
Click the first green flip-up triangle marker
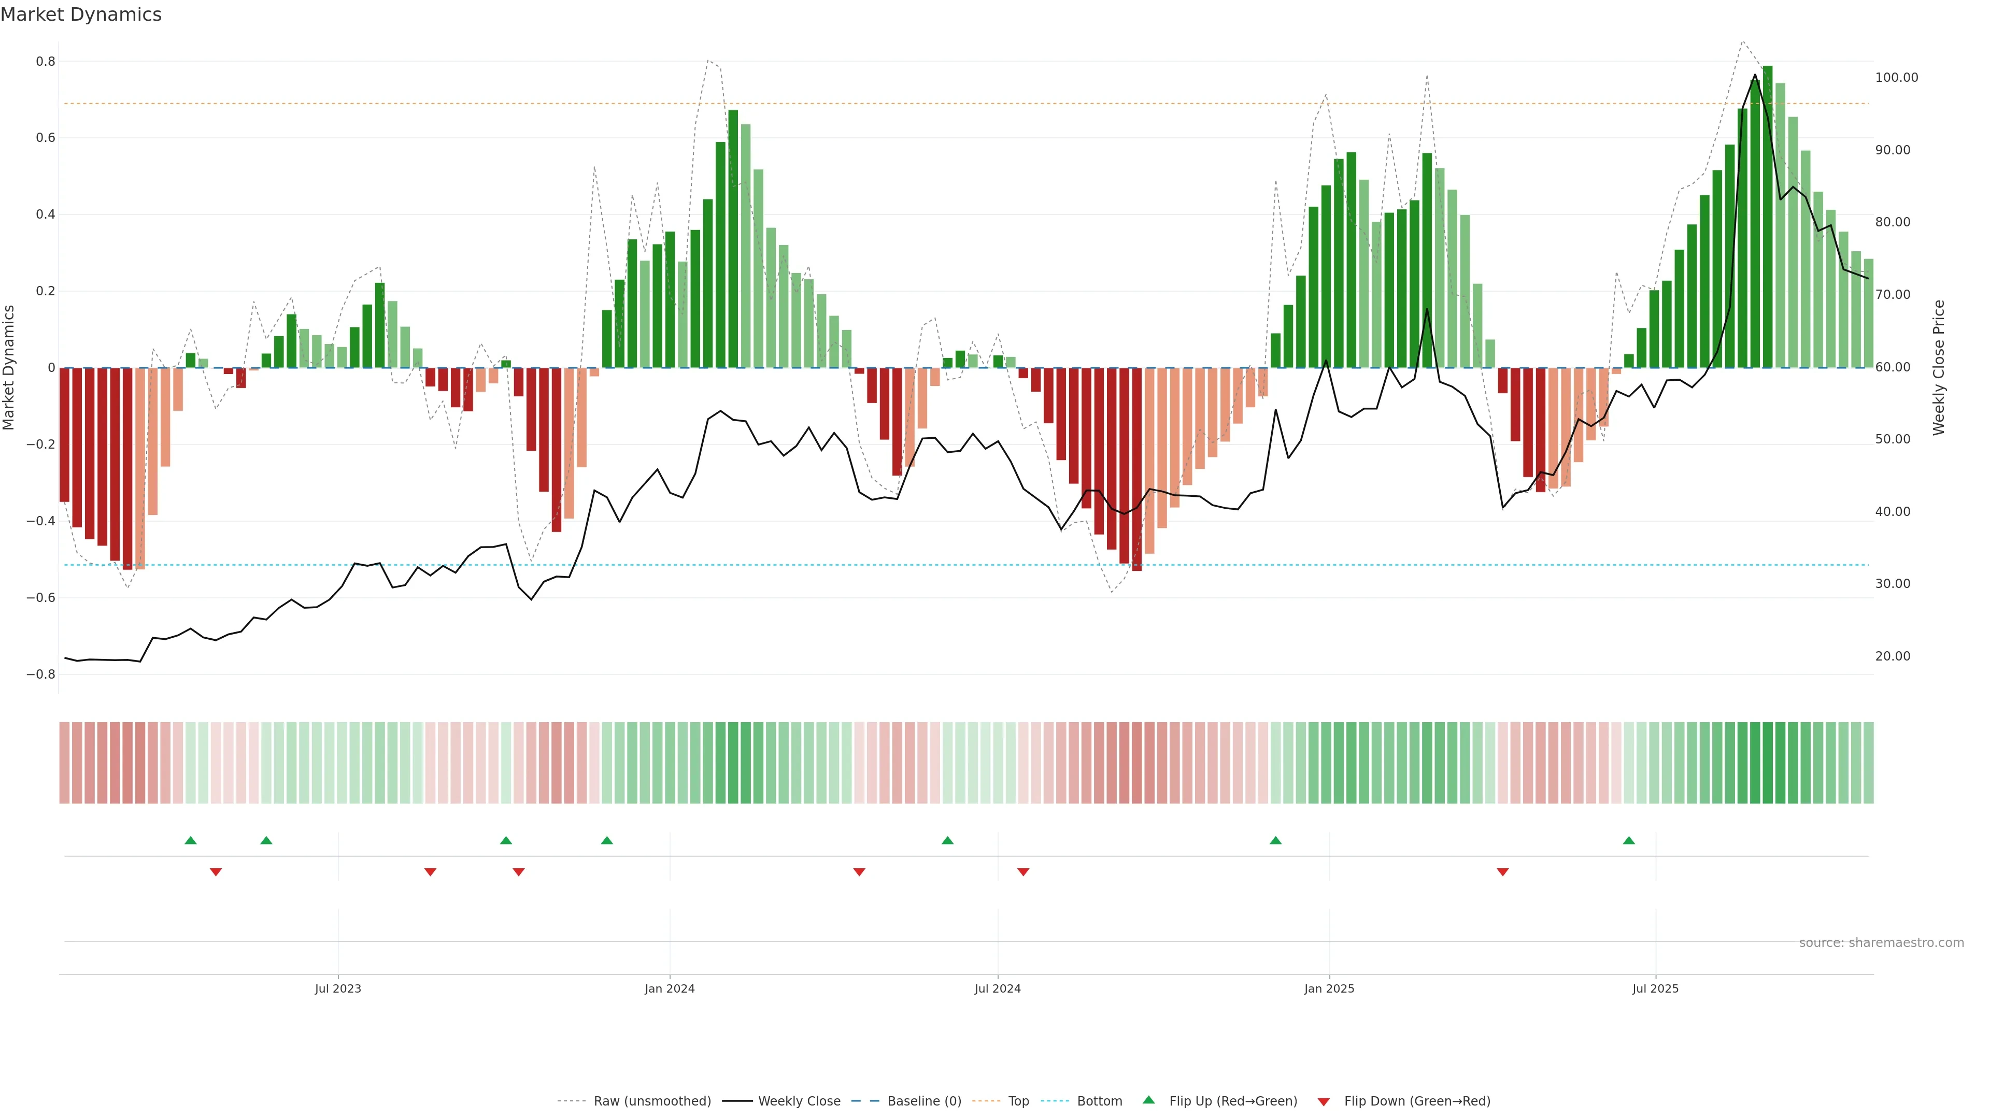pos(191,840)
